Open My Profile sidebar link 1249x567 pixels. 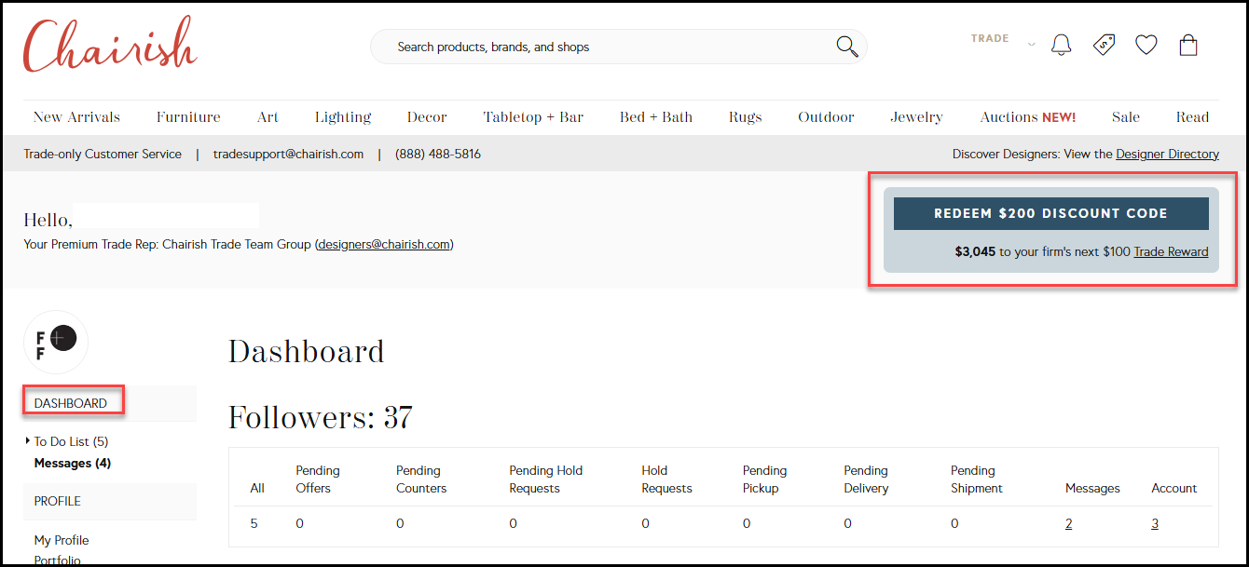click(x=62, y=540)
